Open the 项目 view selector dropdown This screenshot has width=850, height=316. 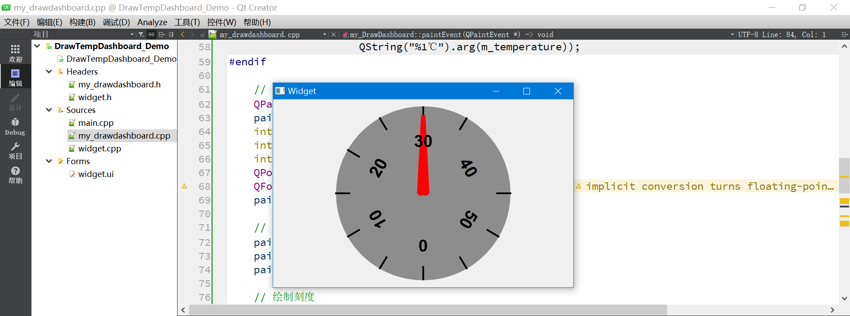(x=132, y=34)
